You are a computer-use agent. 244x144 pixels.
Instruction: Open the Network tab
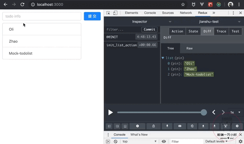186,13
